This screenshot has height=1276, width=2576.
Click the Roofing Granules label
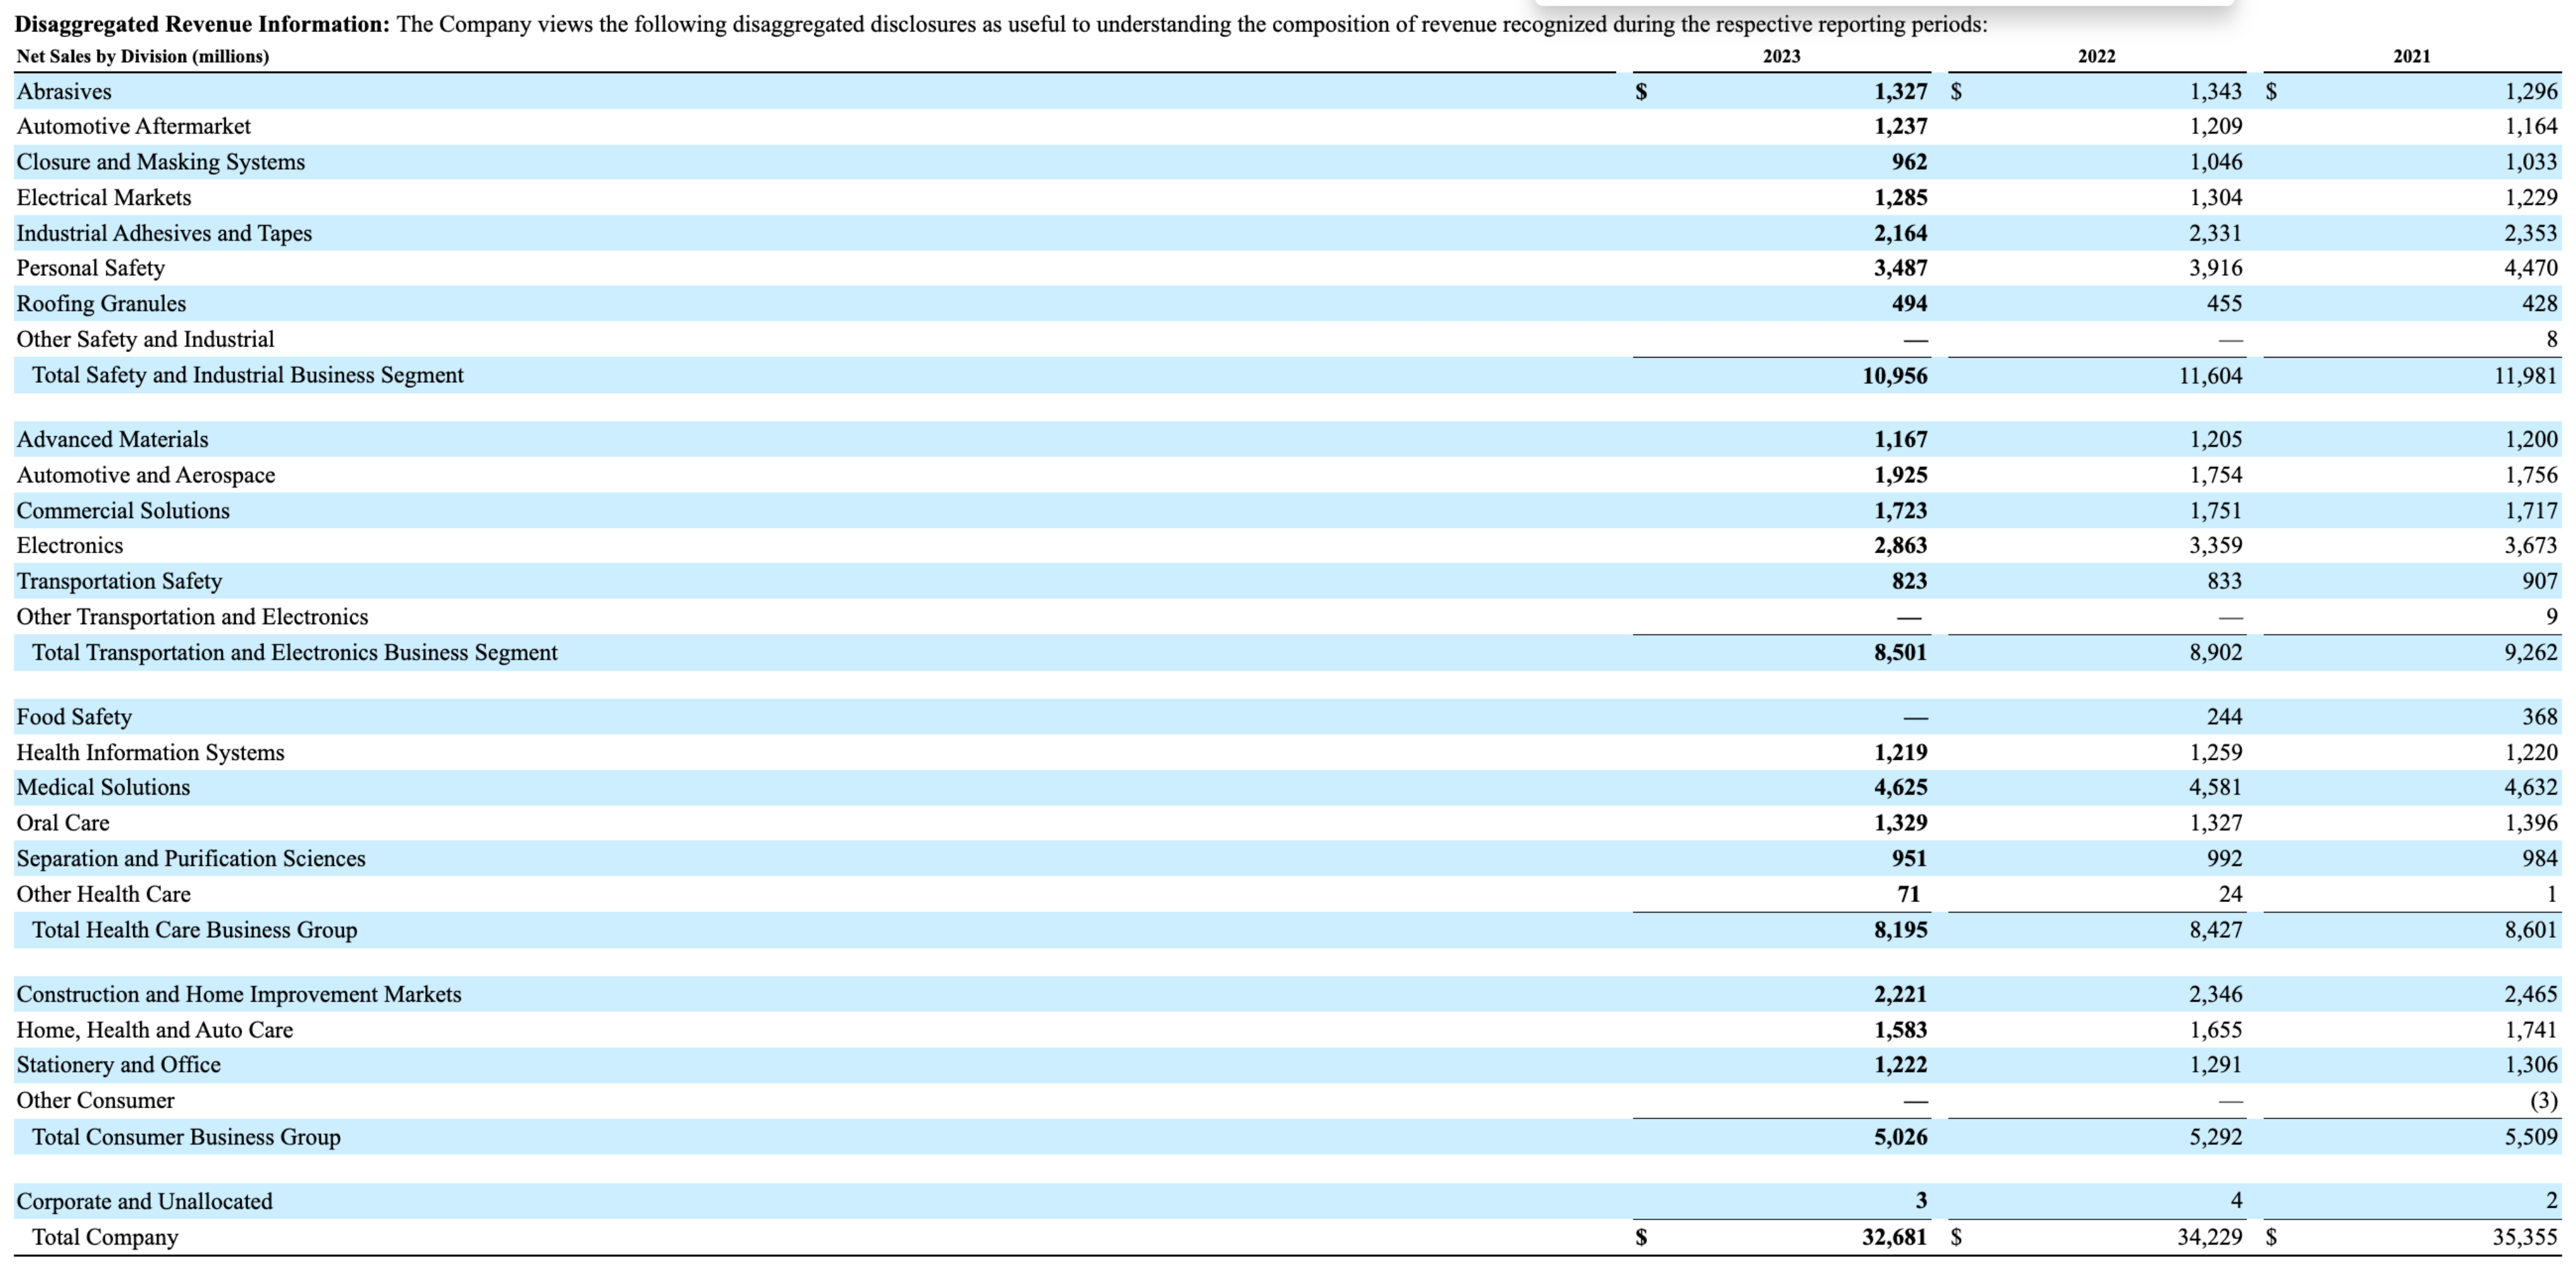click(x=101, y=304)
